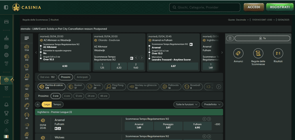Switch to the Dal vivo tab
Image resolution: width=295 pixels, height=140 pixels.
click(48, 77)
